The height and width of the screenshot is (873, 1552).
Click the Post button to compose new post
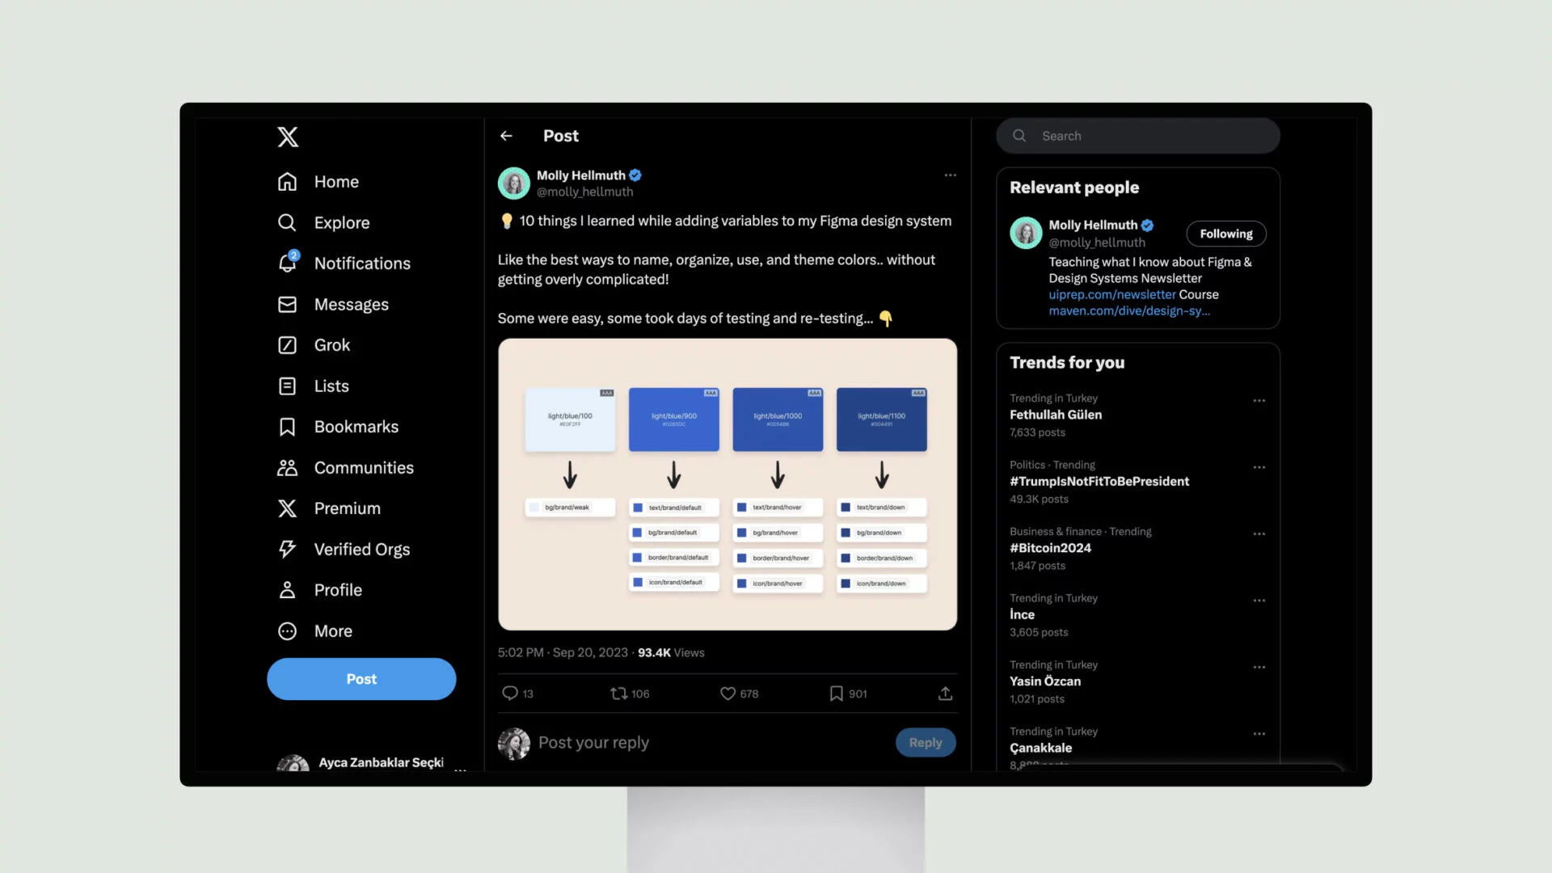(361, 678)
